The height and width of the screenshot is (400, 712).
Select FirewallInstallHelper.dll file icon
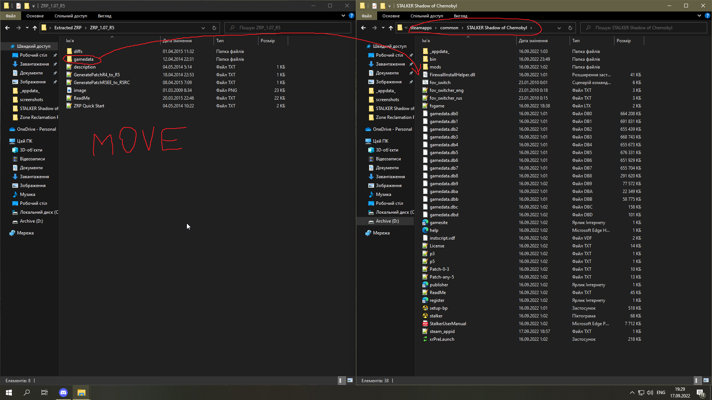click(x=425, y=75)
